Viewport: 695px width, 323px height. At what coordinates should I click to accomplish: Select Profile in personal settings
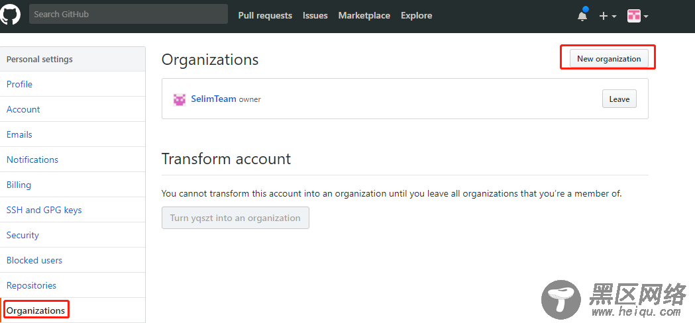[19, 84]
